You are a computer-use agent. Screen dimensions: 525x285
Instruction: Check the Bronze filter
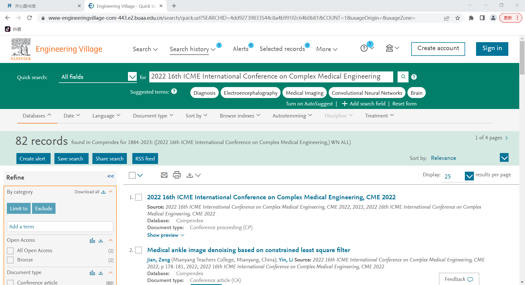(x=10, y=260)
